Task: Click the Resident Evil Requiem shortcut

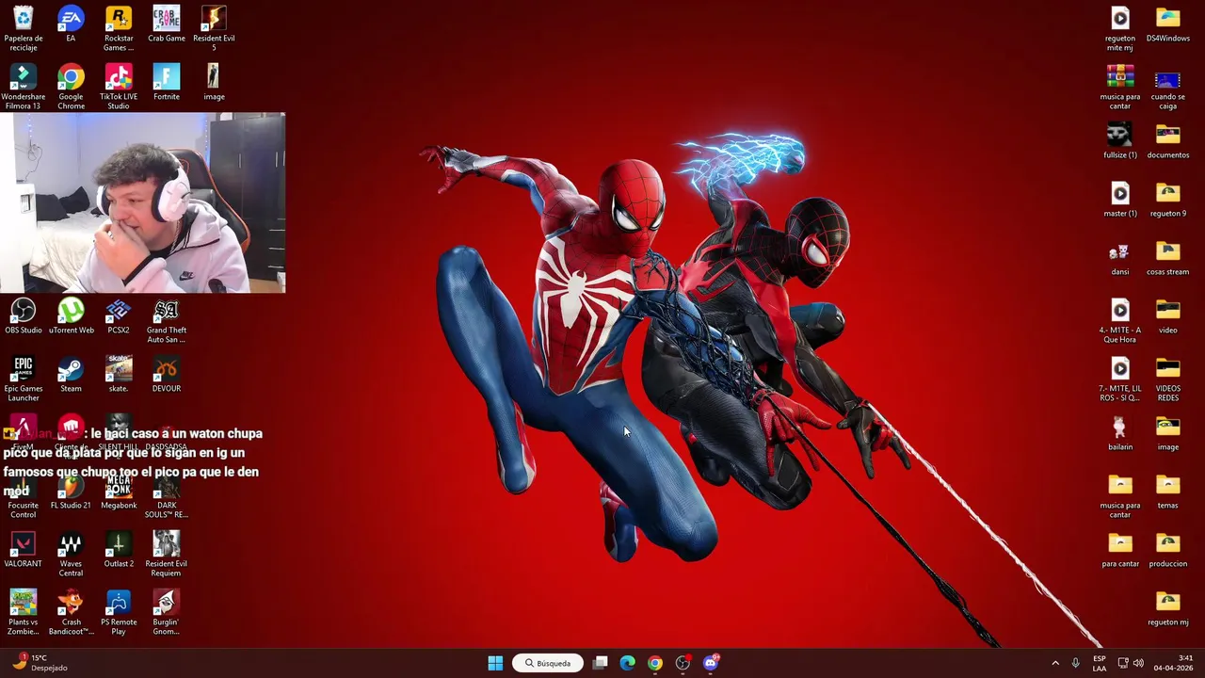Action: point(167,554)
